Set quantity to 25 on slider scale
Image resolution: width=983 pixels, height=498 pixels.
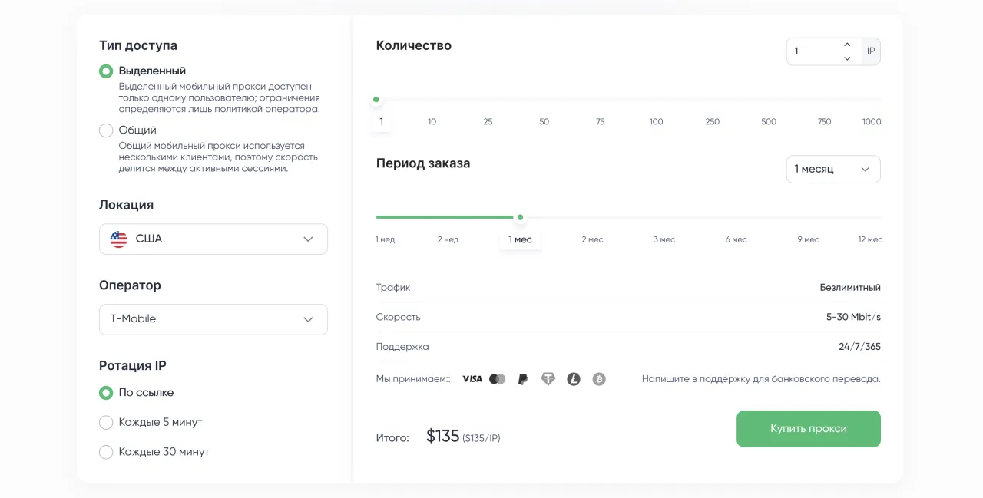click(x=488, y=122)
